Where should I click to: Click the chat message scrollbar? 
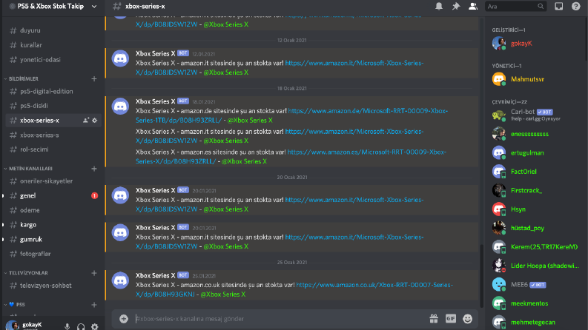(x=482, y=275)
